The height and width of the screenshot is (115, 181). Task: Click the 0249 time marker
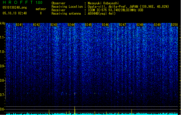[157, 25]
